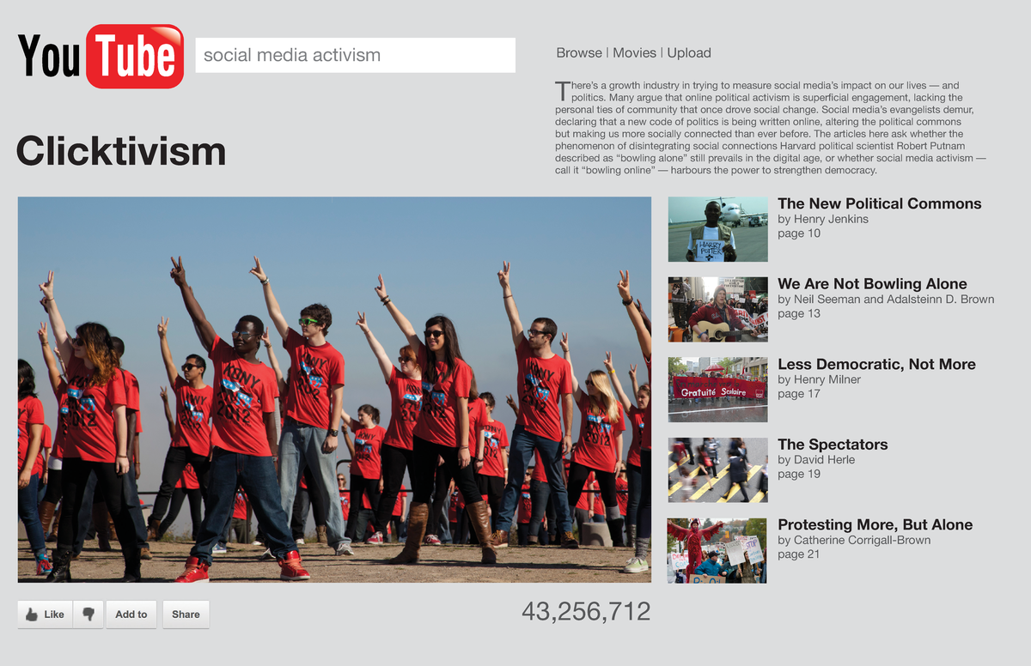The width and height of the screenshot is (1031, 666).
Task: Click the thumbs-down dislike icon
Action: [x=88, y=615]
